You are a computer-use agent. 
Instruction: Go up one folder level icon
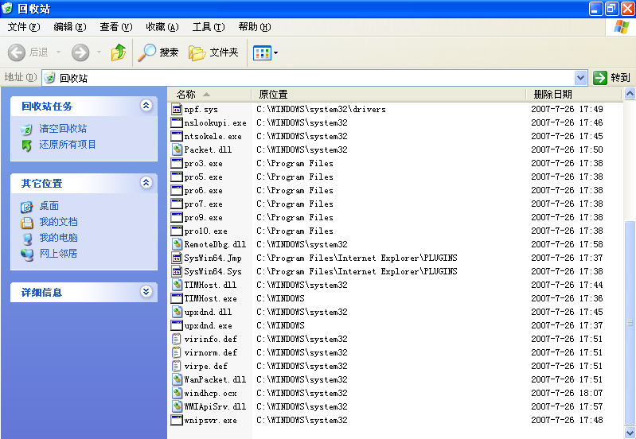pyautogui.click(x=119, y=52)
